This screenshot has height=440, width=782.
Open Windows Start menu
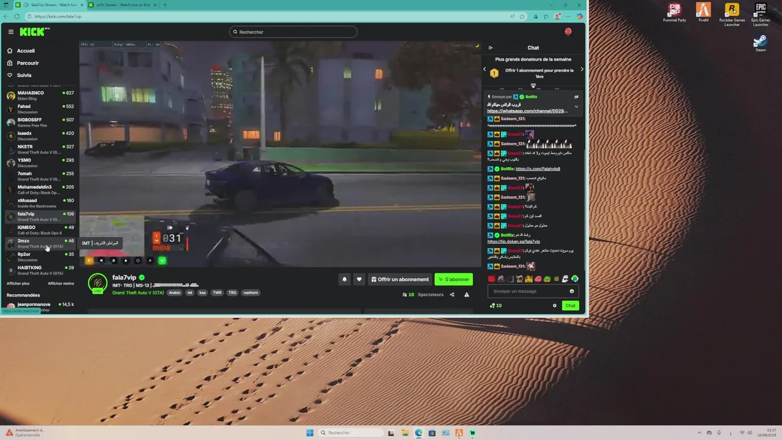pyautogui.click(x=310, y=433)
